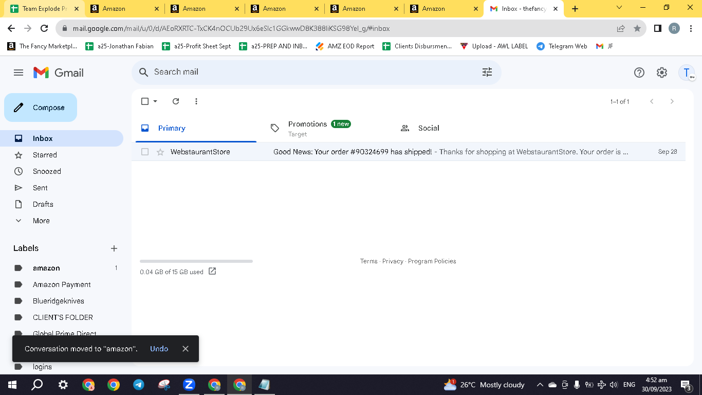This screenshot has height=395, width=702.
Task: Share this page from the address bar
Action: coord(621,28)
